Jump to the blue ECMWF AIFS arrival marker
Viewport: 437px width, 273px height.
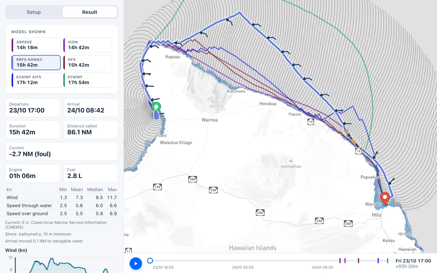click(378, 260)
